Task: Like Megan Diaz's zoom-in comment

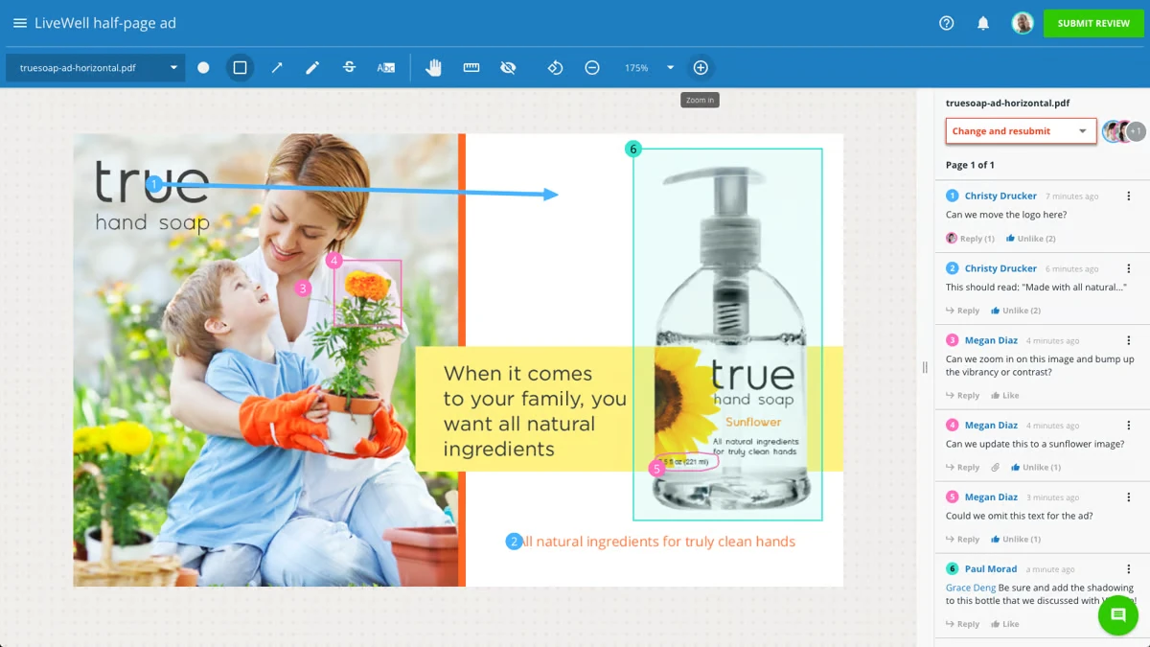Action: point(1004,395)
